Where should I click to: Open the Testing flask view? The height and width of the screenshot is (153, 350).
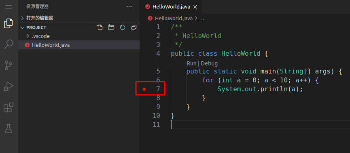point(8,128)
